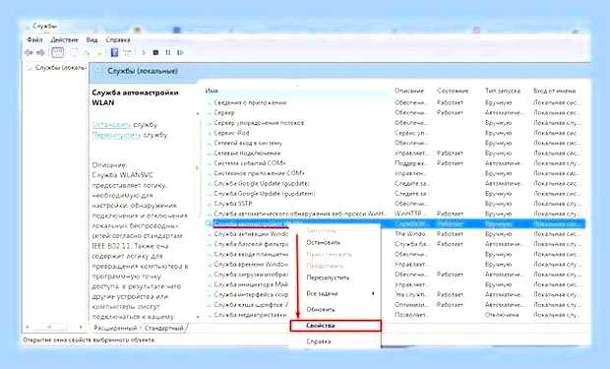
Task: Click the right arrow of the tree pane scrollbar
Action: [81, 328]
